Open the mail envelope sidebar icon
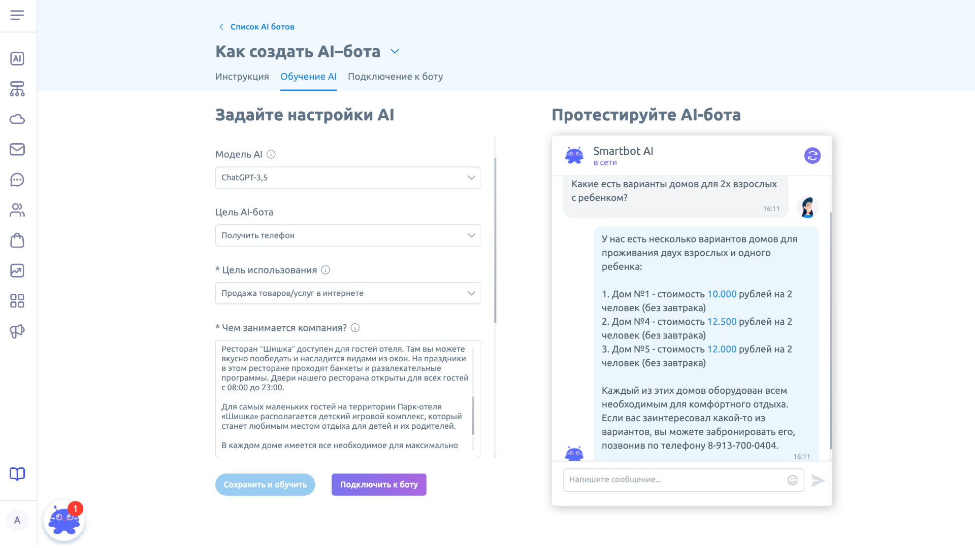Screen dimensions: 975x548 (17, 149)
